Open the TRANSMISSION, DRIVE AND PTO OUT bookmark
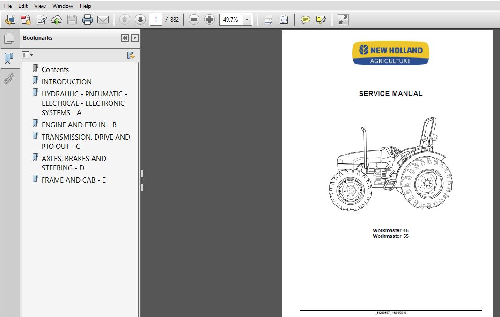The width and height of the screenshot is (500, 317). 86,141
